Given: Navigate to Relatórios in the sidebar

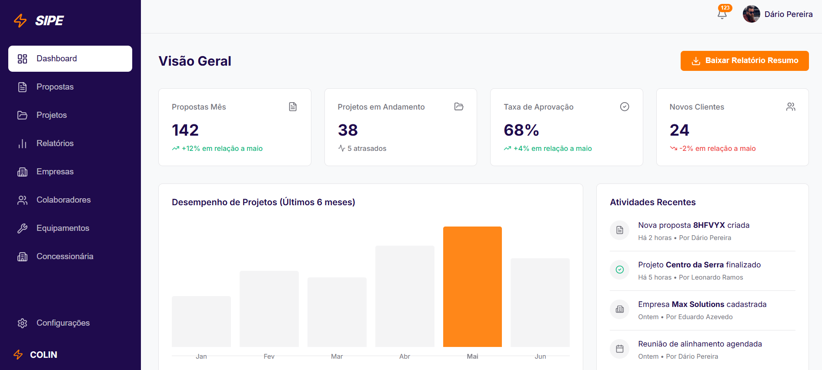Looking at the screenshot, I should pos(70,143).
